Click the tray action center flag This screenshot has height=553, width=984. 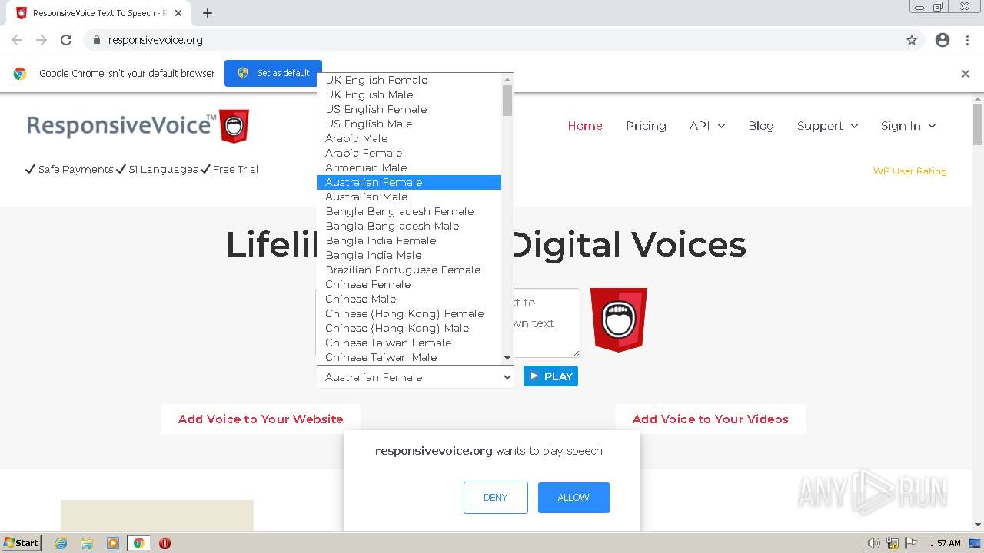tap(911, 543)
